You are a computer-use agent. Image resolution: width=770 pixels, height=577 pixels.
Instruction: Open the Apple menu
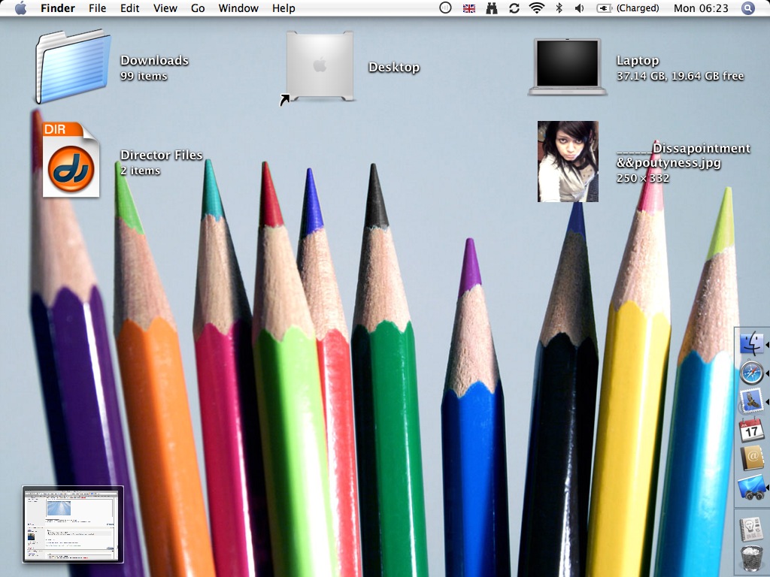click(20, 8)
